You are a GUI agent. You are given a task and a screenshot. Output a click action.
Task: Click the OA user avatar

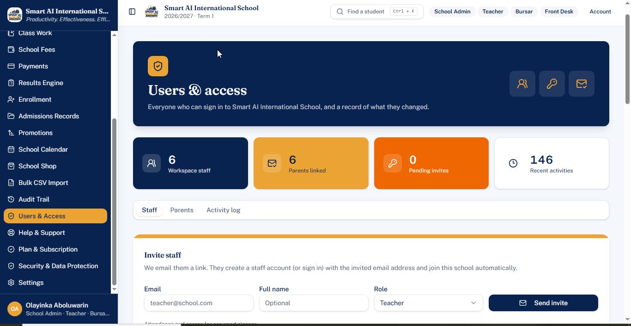tap(15, 309)
